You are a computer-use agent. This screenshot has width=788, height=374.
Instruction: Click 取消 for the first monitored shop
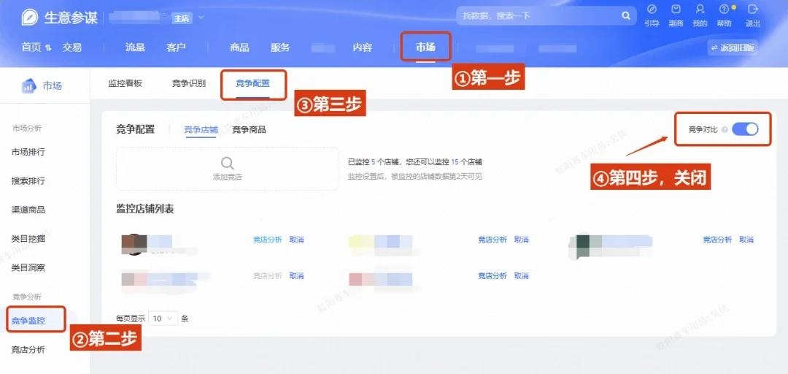pos(296,240)
